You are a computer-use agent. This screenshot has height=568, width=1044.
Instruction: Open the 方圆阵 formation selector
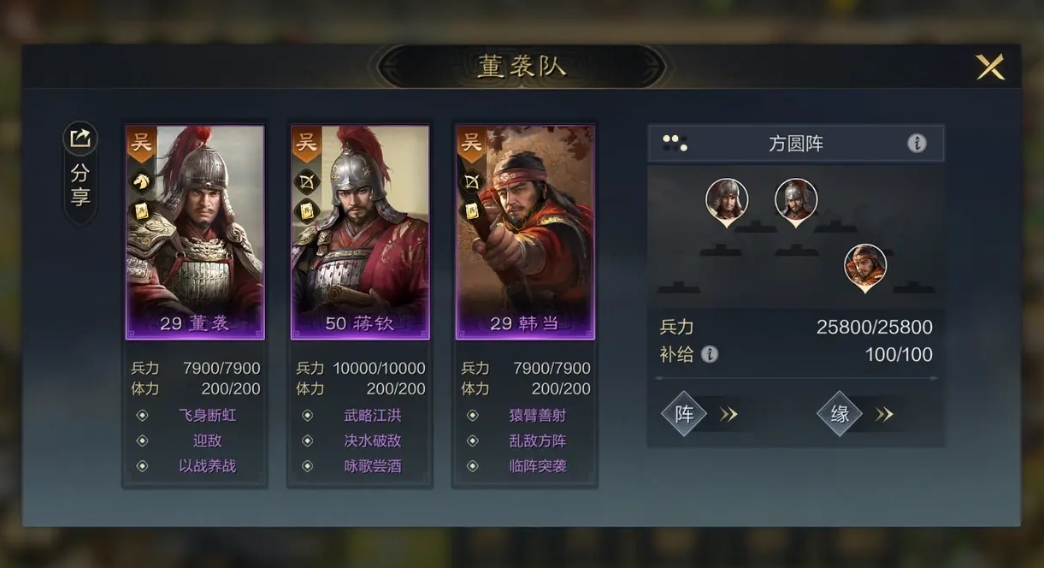tap(796, 144)
